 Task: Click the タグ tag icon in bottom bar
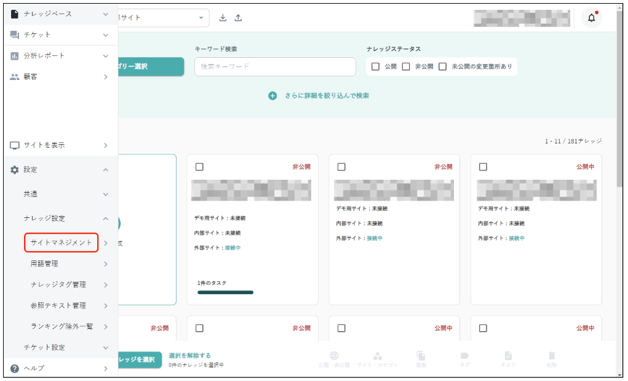(x=464, y=356)
